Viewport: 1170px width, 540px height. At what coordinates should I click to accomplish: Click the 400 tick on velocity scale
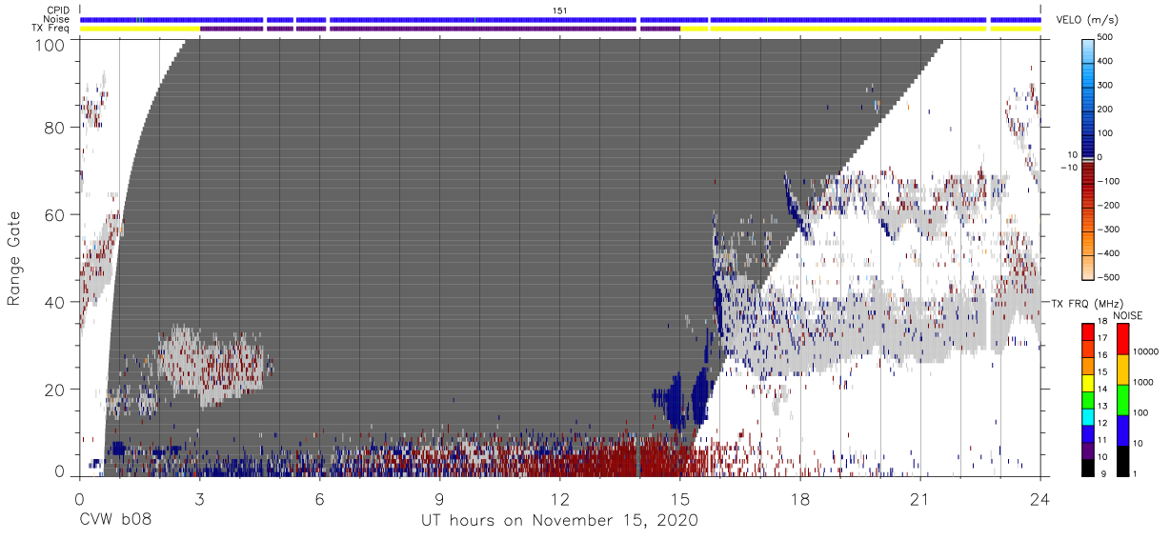tap(1105, 62)
